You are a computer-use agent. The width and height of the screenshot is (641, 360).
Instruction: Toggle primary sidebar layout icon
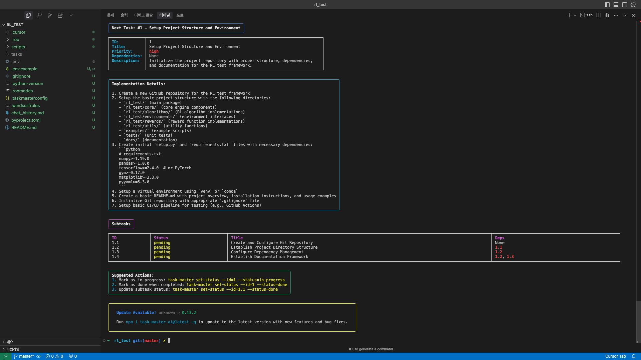point(607,5)
